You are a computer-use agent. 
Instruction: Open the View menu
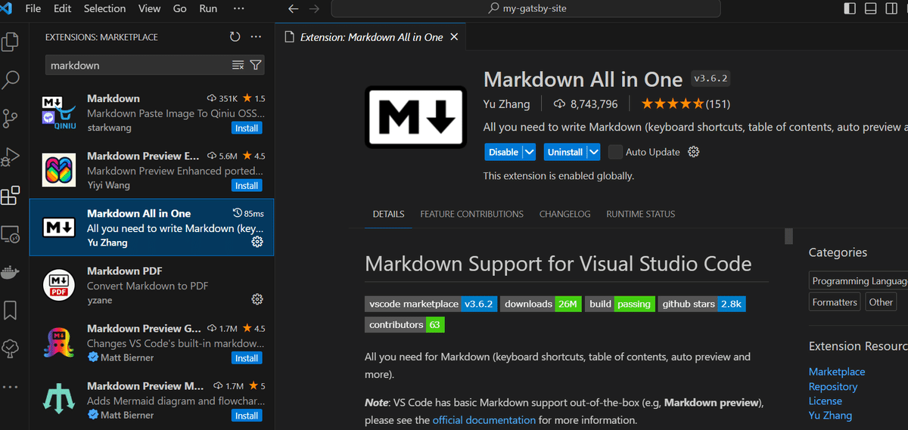[x=149, y=9]
